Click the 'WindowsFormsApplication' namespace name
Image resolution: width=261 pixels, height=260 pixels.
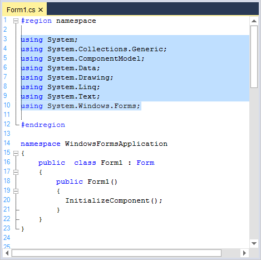(x=116, y=144)
